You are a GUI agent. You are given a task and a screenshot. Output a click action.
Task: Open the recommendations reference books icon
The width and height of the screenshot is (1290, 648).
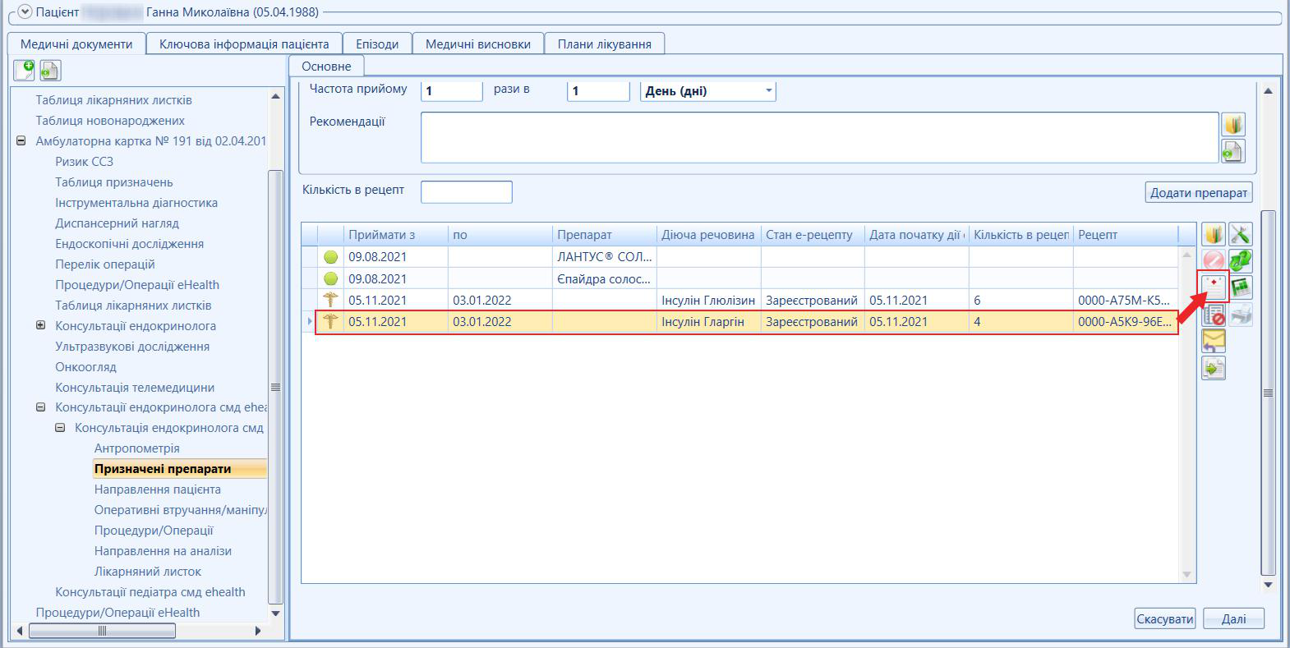[1232, 124]
